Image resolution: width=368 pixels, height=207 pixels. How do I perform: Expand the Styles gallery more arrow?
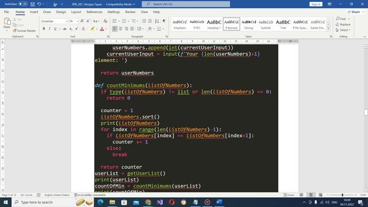[328, 29]
